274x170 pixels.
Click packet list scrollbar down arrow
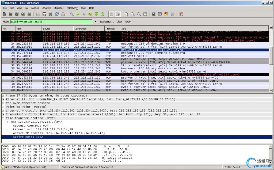[271, 90]
